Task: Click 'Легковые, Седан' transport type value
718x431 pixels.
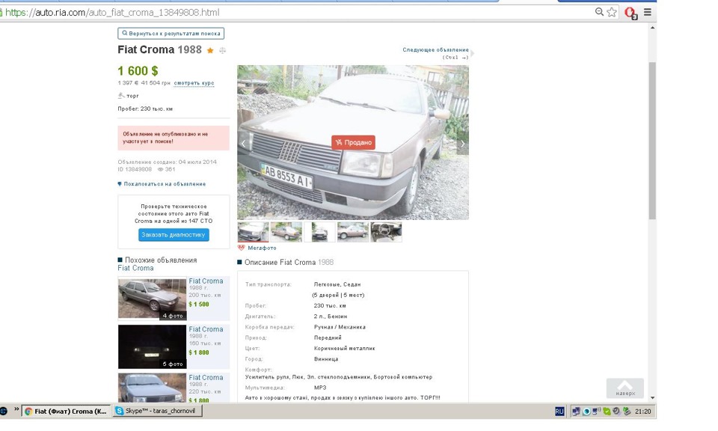Action: point(337,284)
